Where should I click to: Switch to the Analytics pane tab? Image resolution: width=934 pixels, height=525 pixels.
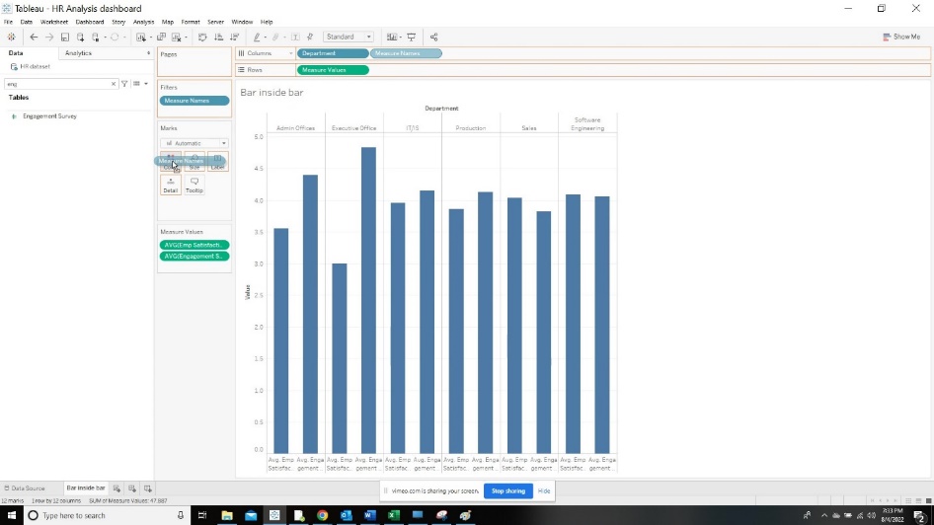coord(79,53)
